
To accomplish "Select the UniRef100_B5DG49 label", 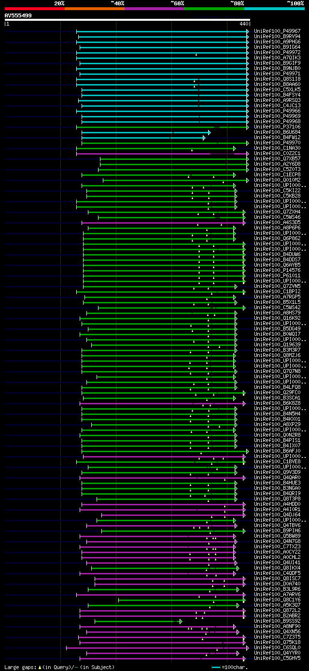I will pyautogui.click(x=277, y=328).
